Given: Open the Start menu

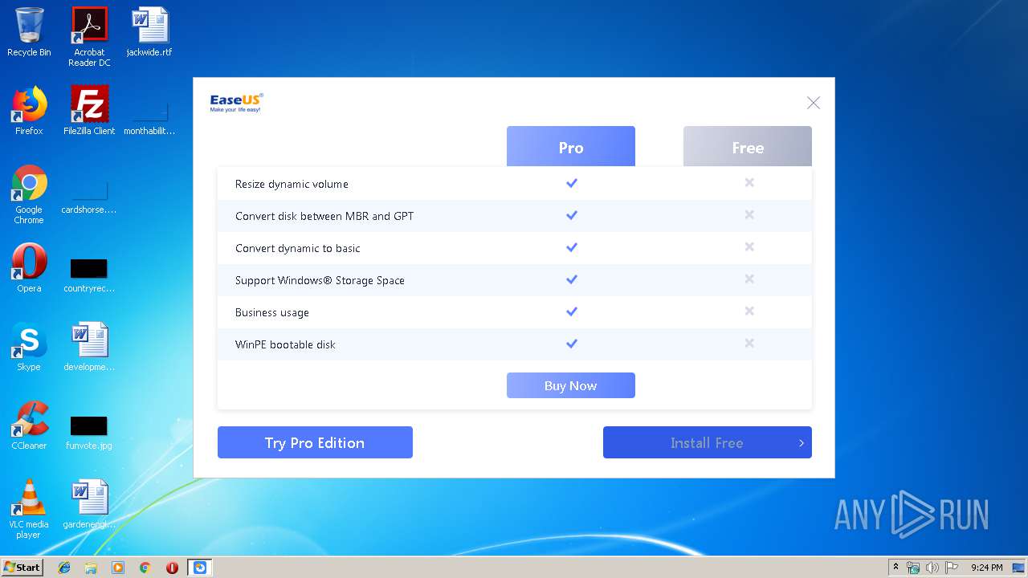Looking at the screenshot, I should point(22,568).
